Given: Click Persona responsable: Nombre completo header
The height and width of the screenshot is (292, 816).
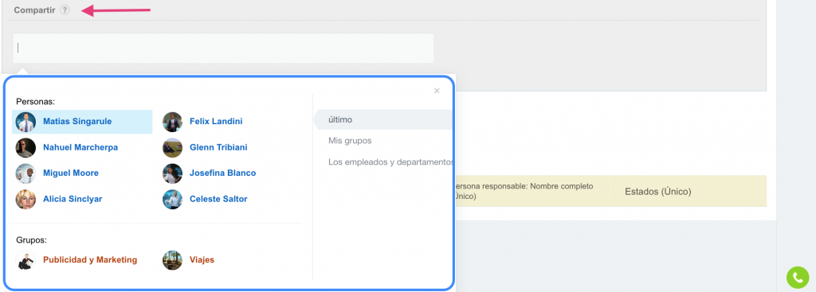Looking at the screenshot, I should pyautogui.click(x=524, y=191).
